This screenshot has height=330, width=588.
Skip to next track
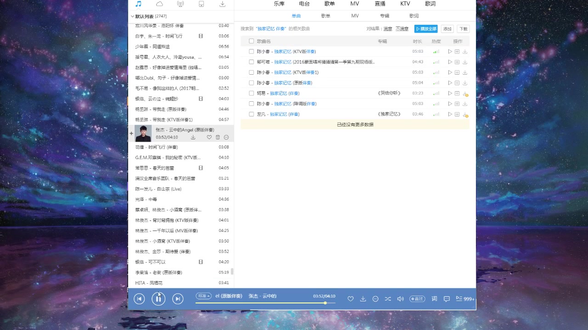[178, 299]
